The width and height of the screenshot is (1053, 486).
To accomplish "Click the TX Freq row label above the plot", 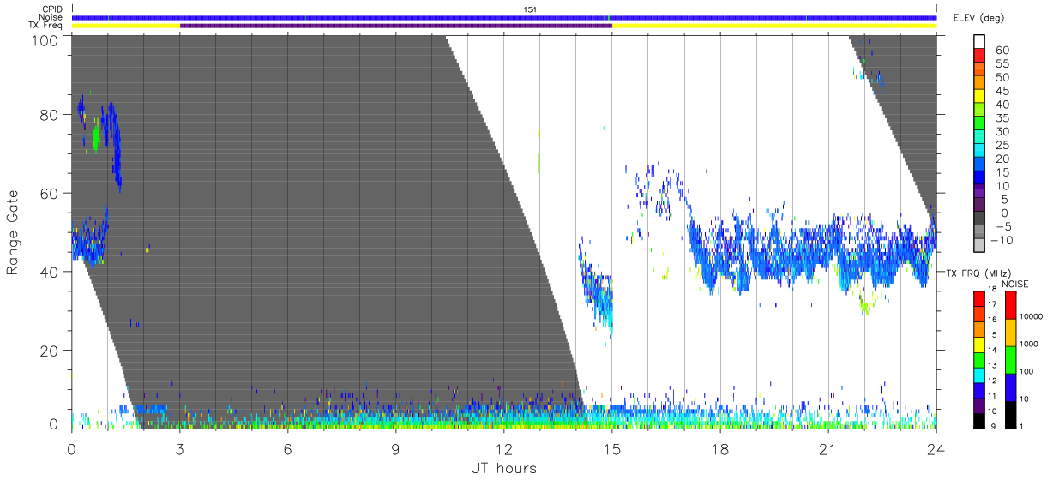I will pos(45,26).
